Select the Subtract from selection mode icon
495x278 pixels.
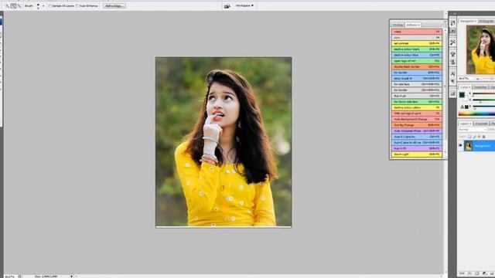pos(19,5)
